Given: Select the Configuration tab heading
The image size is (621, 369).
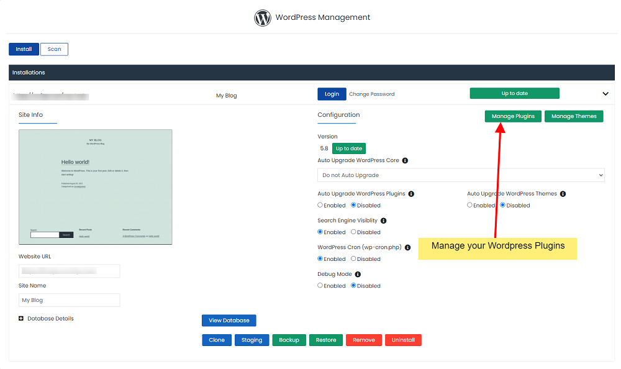Looking at the screenshot, I should coord(338,114).
